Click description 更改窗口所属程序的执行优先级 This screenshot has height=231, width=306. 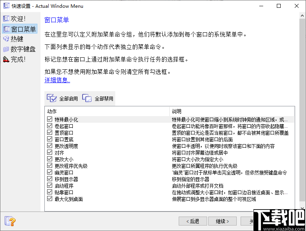[204, 166]
